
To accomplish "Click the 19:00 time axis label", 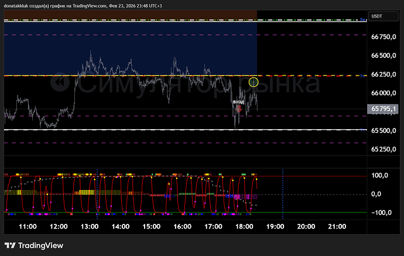I will [275, 226].
